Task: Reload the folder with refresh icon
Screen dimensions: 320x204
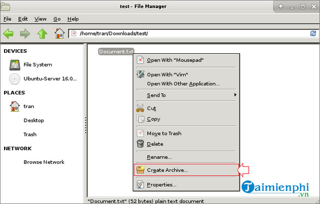Action: point(313,33)
